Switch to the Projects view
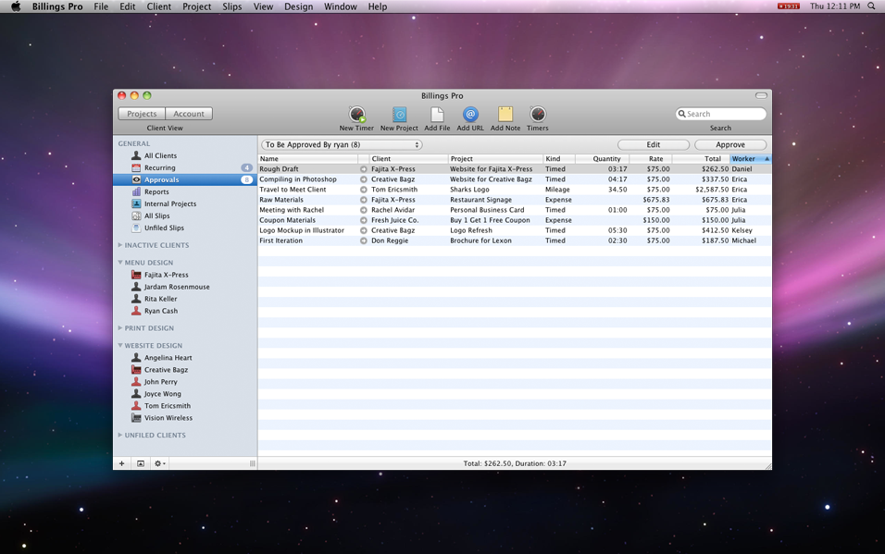885x554 pixels. (142, 114)
